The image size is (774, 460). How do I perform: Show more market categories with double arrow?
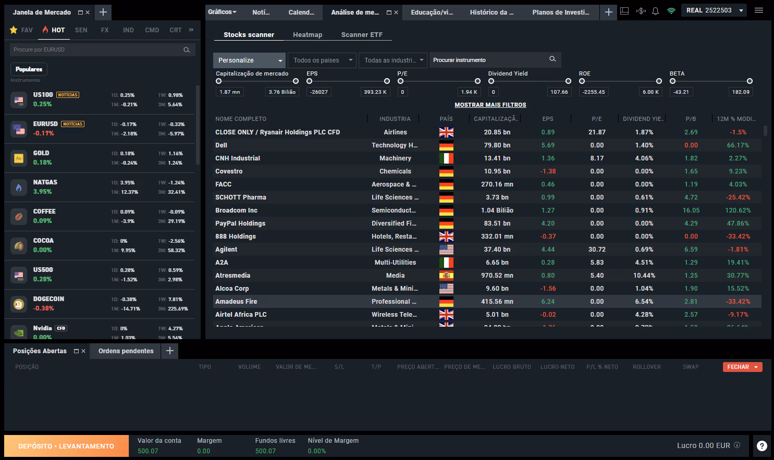click(x=191, y=30)
